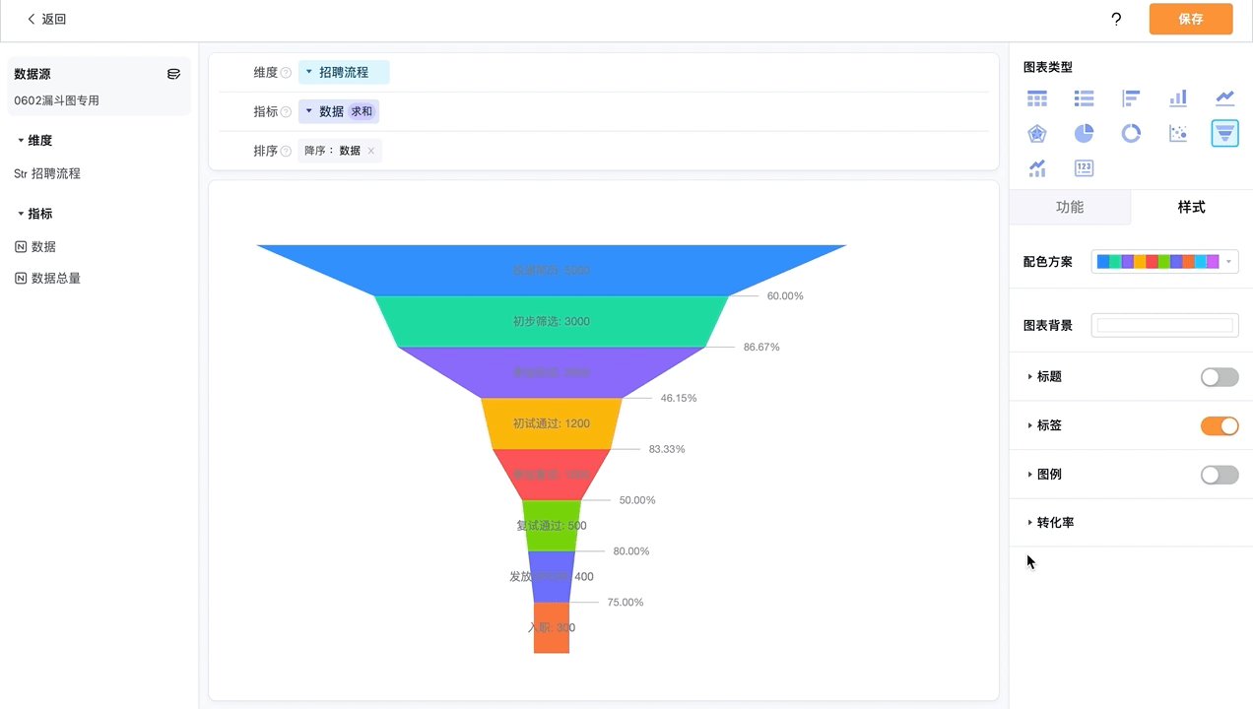This screenshot has height=709, width=1253.
Task: Select the table chart type icon
Action: point(1037,98)
